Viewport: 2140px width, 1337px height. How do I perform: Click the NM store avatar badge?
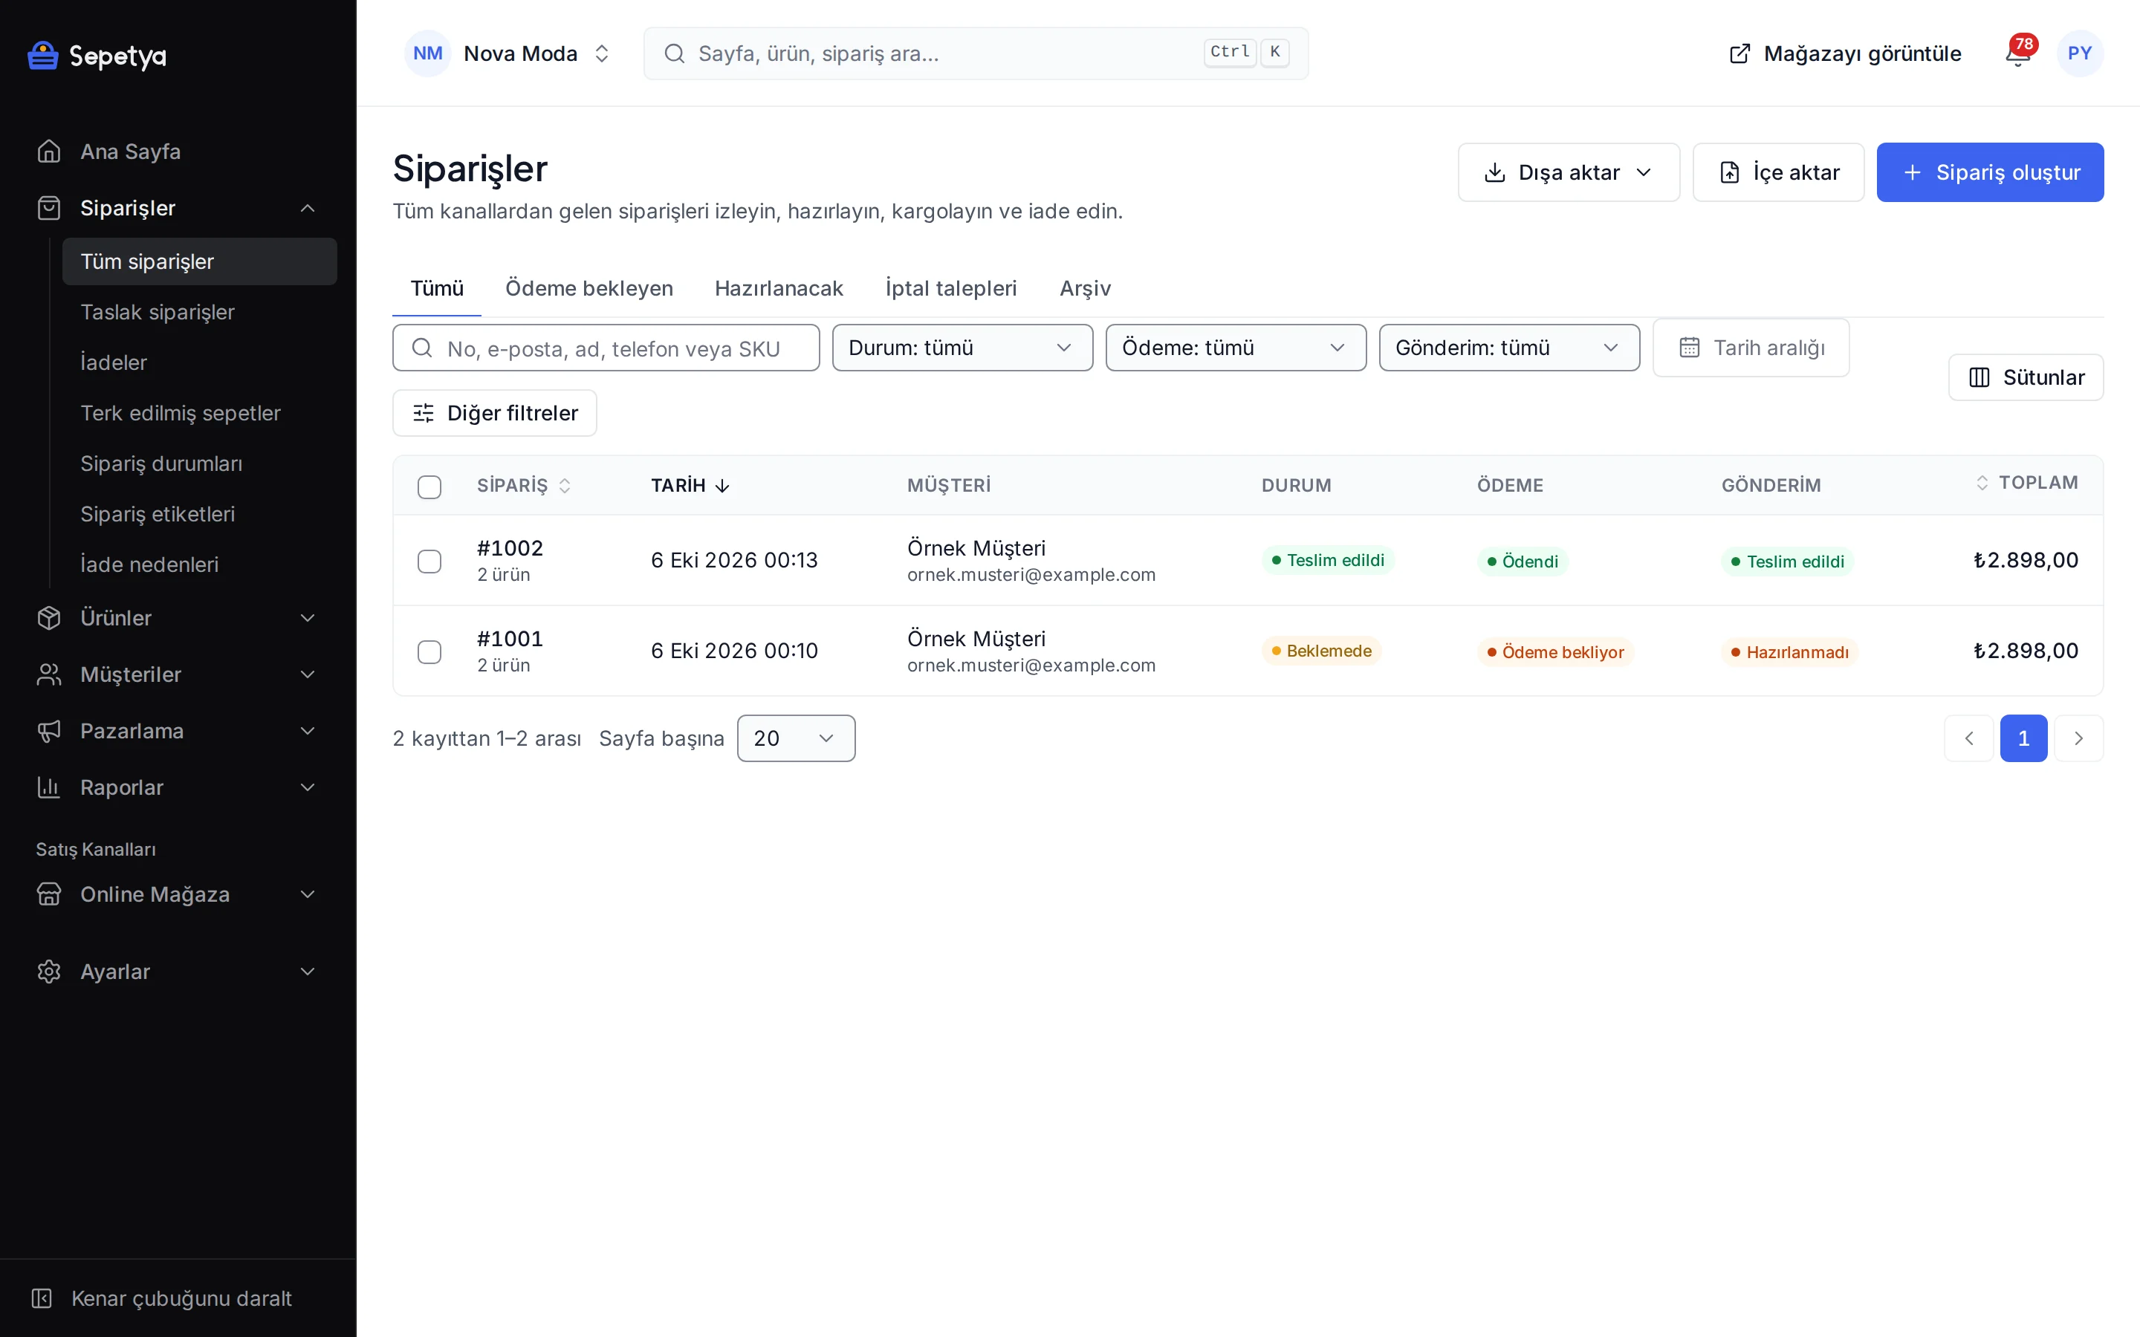(428, 53)
